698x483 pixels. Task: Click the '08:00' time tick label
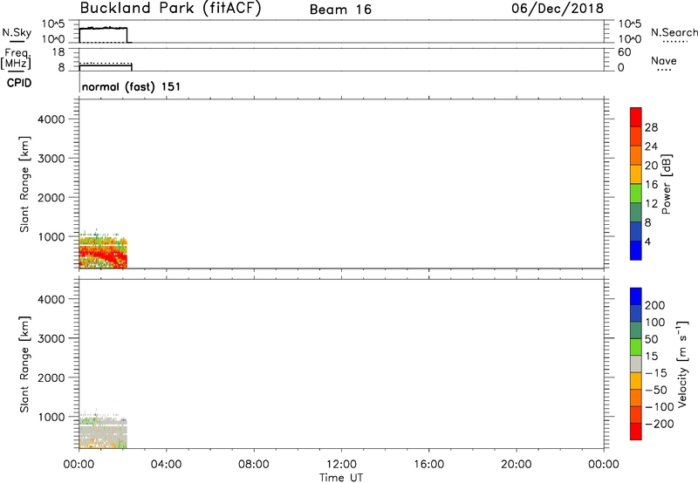click(x=254, y=465)
